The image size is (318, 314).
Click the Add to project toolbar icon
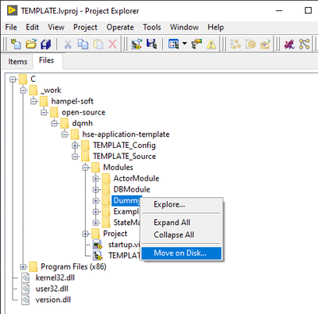[137, 44]
